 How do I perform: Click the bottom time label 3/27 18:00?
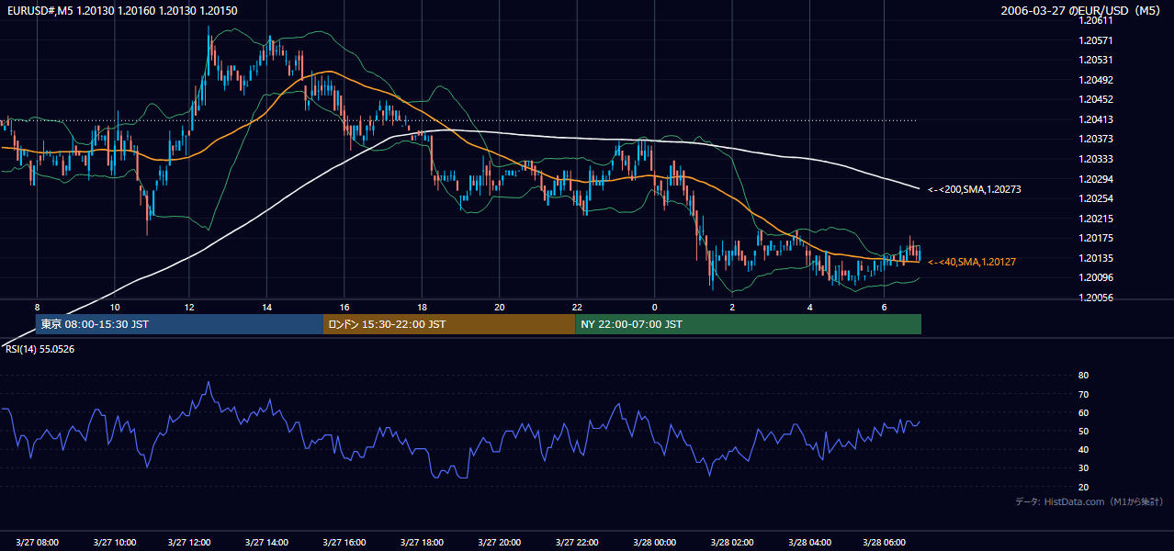(x=423, y=542)
